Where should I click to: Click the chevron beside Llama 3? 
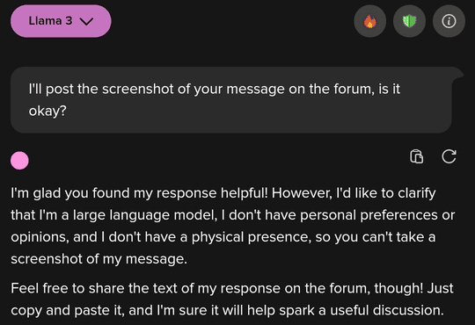[86, 21]
